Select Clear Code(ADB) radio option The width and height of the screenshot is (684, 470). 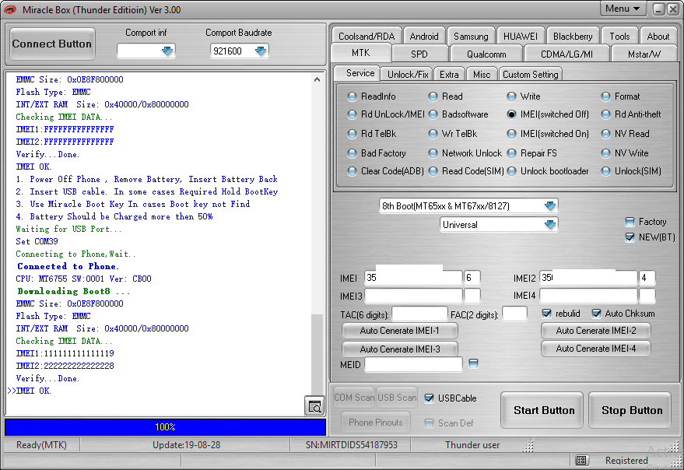pos(352,171)
